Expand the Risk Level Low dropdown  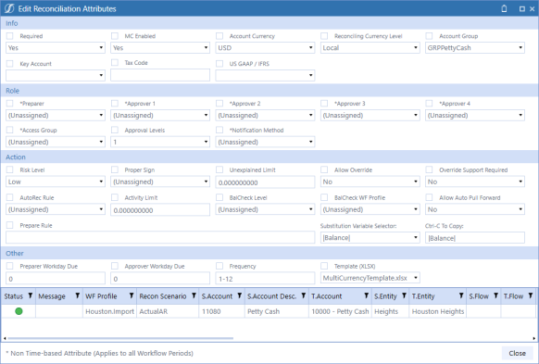(x=56, y=182)
